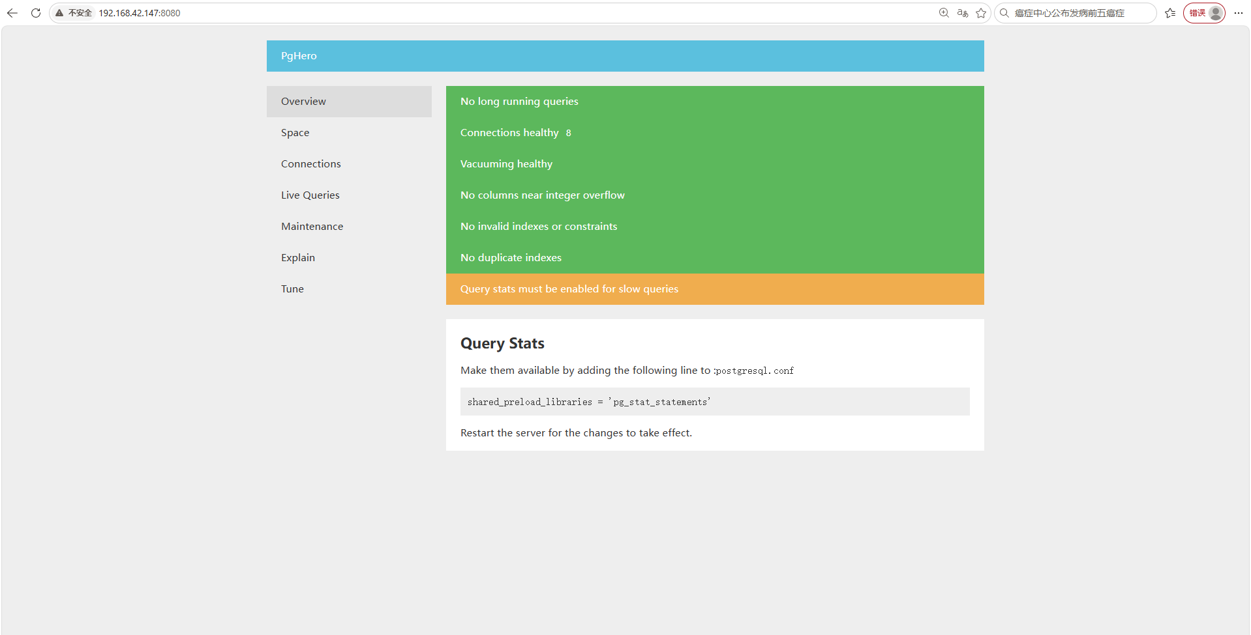The image size is (1251, 635).
Task: Open the Tune page
Action: click(349, 289)
